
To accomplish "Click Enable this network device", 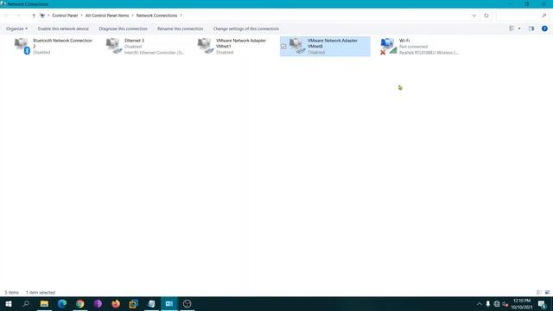I will click(x=63, y=29).
